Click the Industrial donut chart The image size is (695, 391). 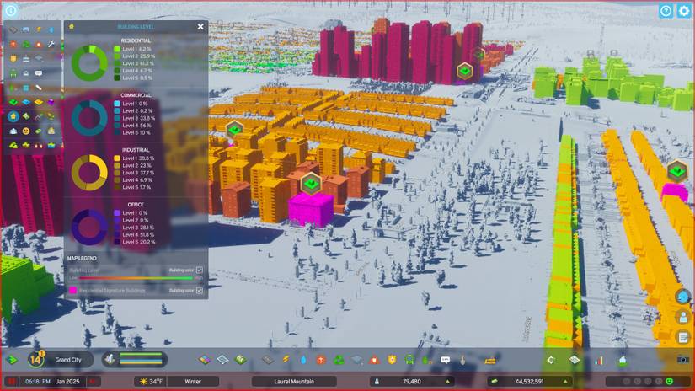coord(89,173)
